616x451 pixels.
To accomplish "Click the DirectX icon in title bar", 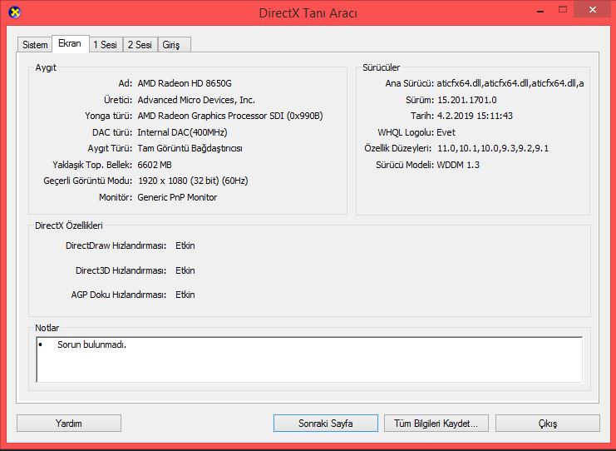I will [14, 12].
